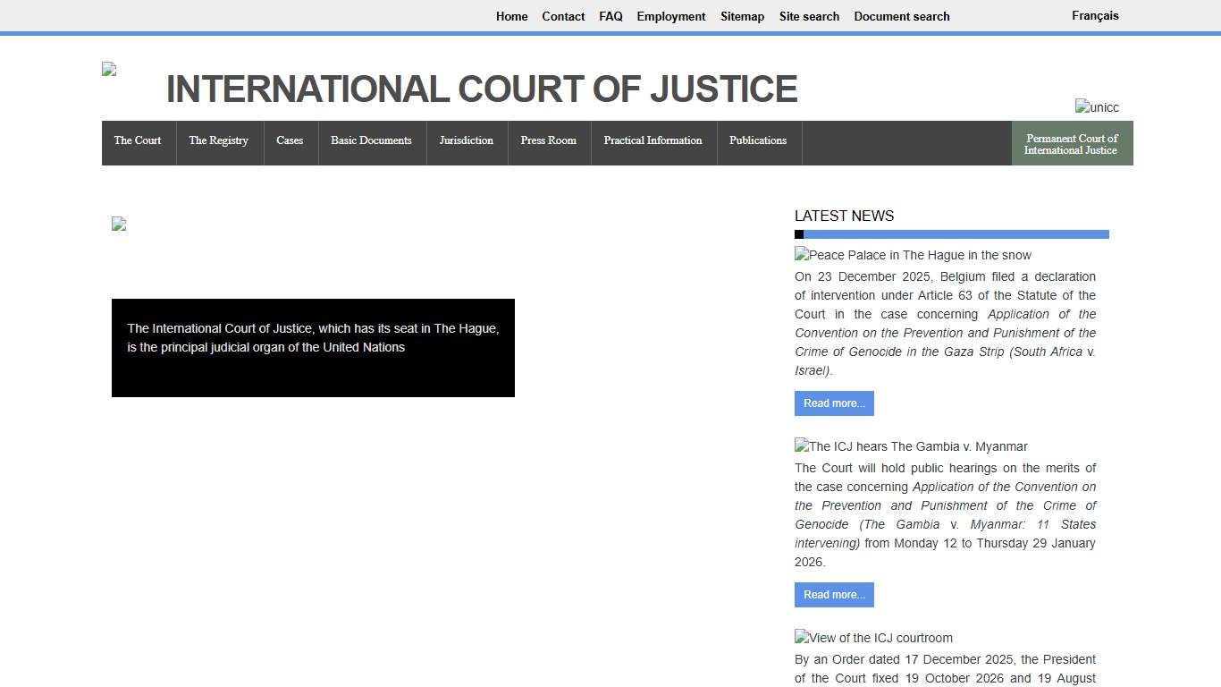Select Home in the top menu

click(511, 16)
